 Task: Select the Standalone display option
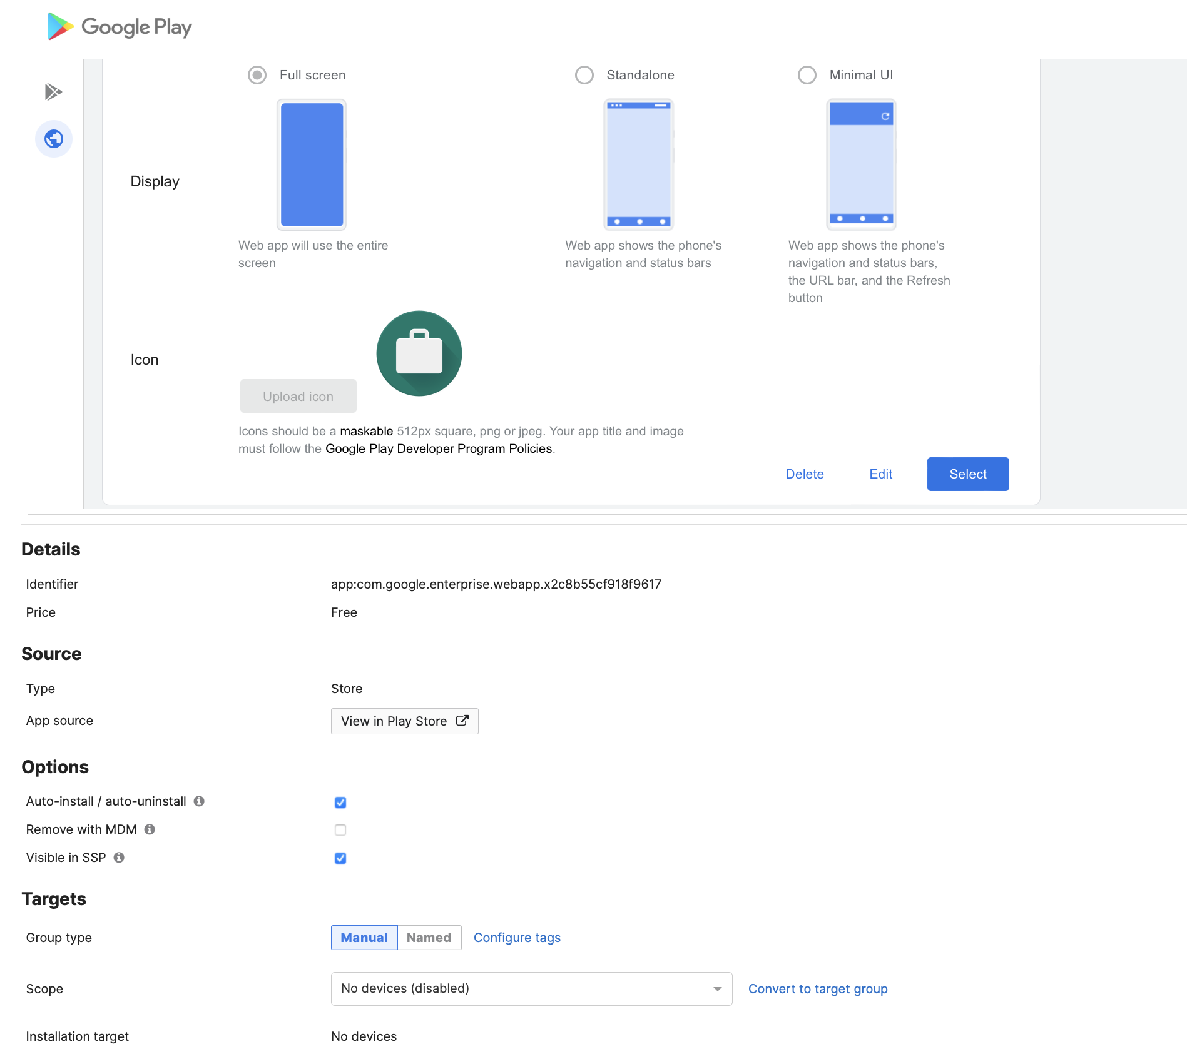point(584,75)
